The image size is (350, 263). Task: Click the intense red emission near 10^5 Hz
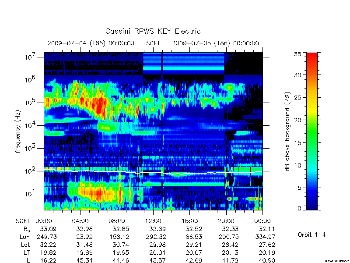point(100,107)
